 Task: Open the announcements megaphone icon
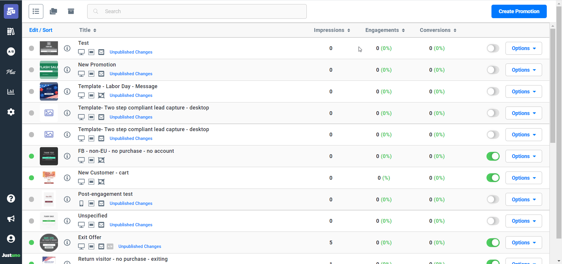(x=11, y=219)
